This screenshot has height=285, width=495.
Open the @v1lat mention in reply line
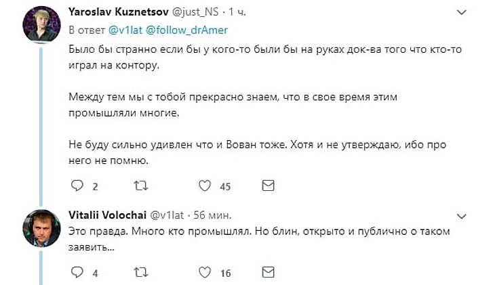[125, 30]
